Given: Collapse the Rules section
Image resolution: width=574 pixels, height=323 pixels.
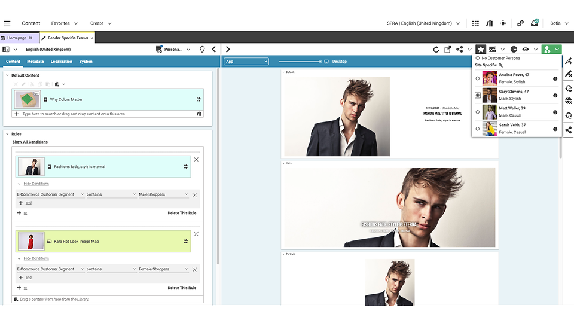Looking at the screenshot, I should (x=7, y=134).
